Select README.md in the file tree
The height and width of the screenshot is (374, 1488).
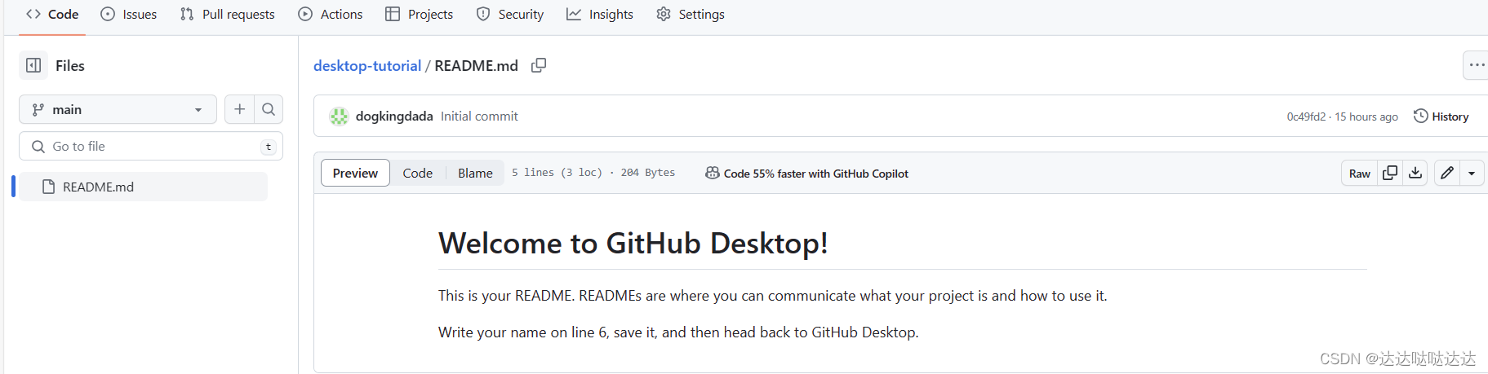(143, 187)
